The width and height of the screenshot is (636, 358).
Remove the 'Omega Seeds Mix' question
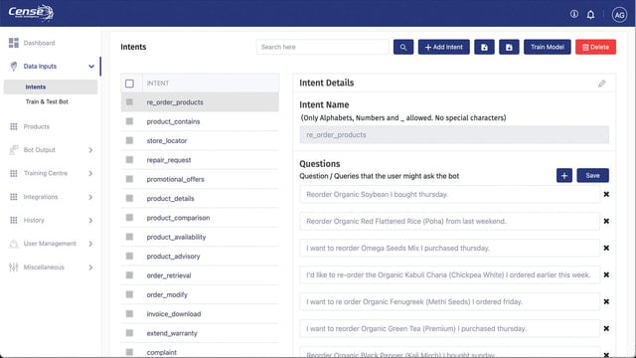point(606,248)
